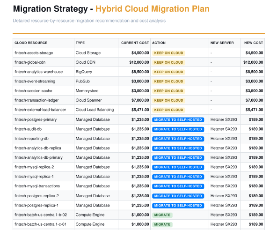Image resolution: width=277 pixels, height=230 pixels.
Task: Click Migrate badge for fintech-batch-us-central1-b-02
Action: tap(162, 215)
